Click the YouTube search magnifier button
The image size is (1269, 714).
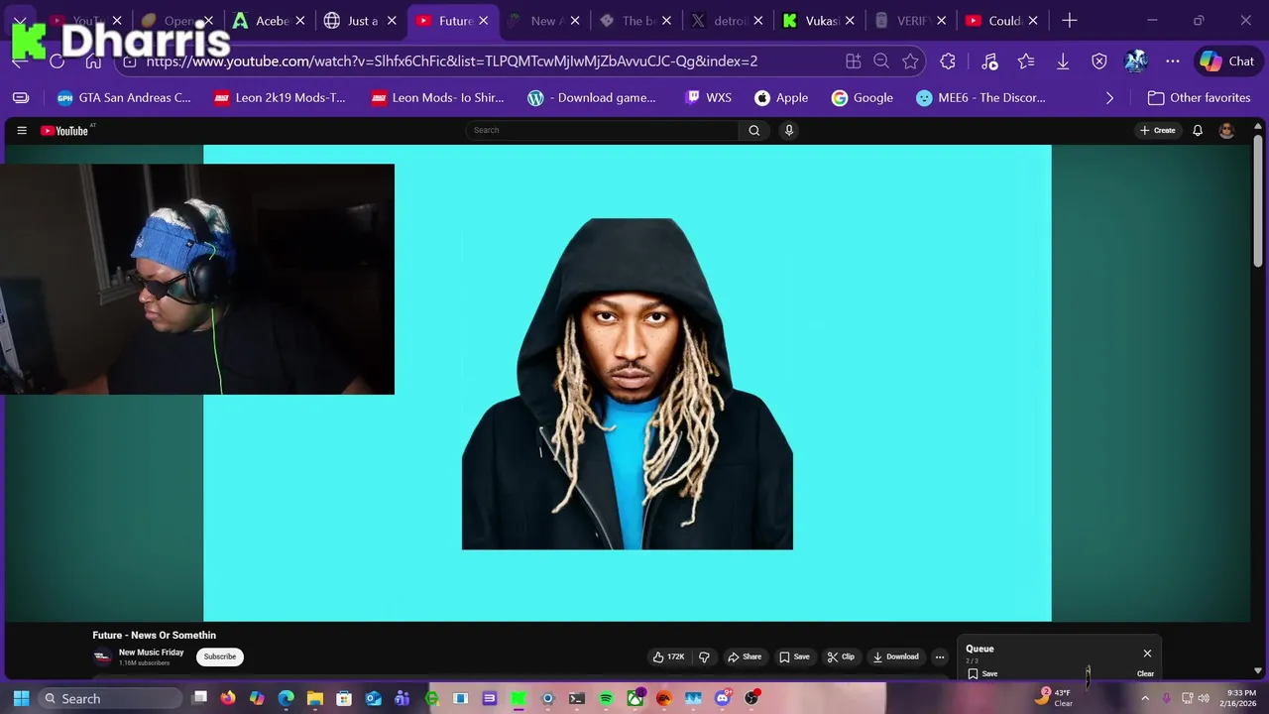754,130
